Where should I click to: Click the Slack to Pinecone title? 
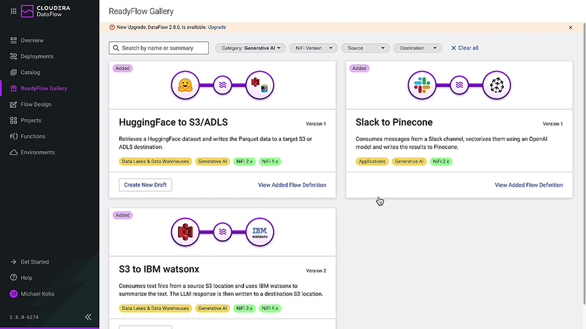coord(394,122)
